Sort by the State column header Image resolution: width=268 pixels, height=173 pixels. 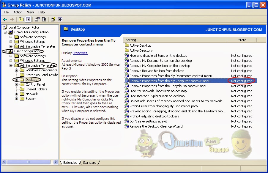242,40
